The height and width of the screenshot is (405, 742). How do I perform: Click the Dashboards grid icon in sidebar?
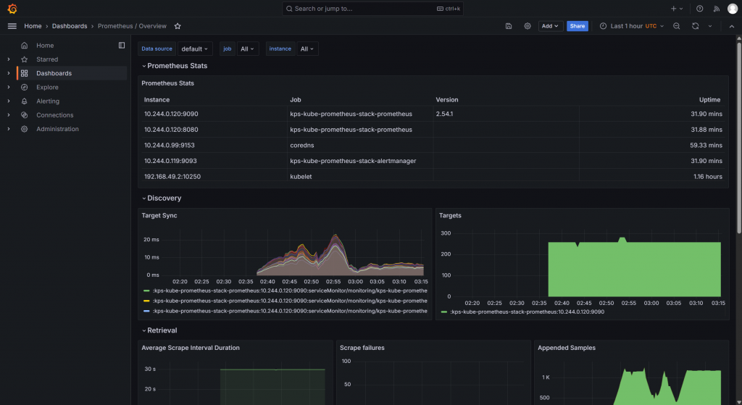[x=24, y=73]
